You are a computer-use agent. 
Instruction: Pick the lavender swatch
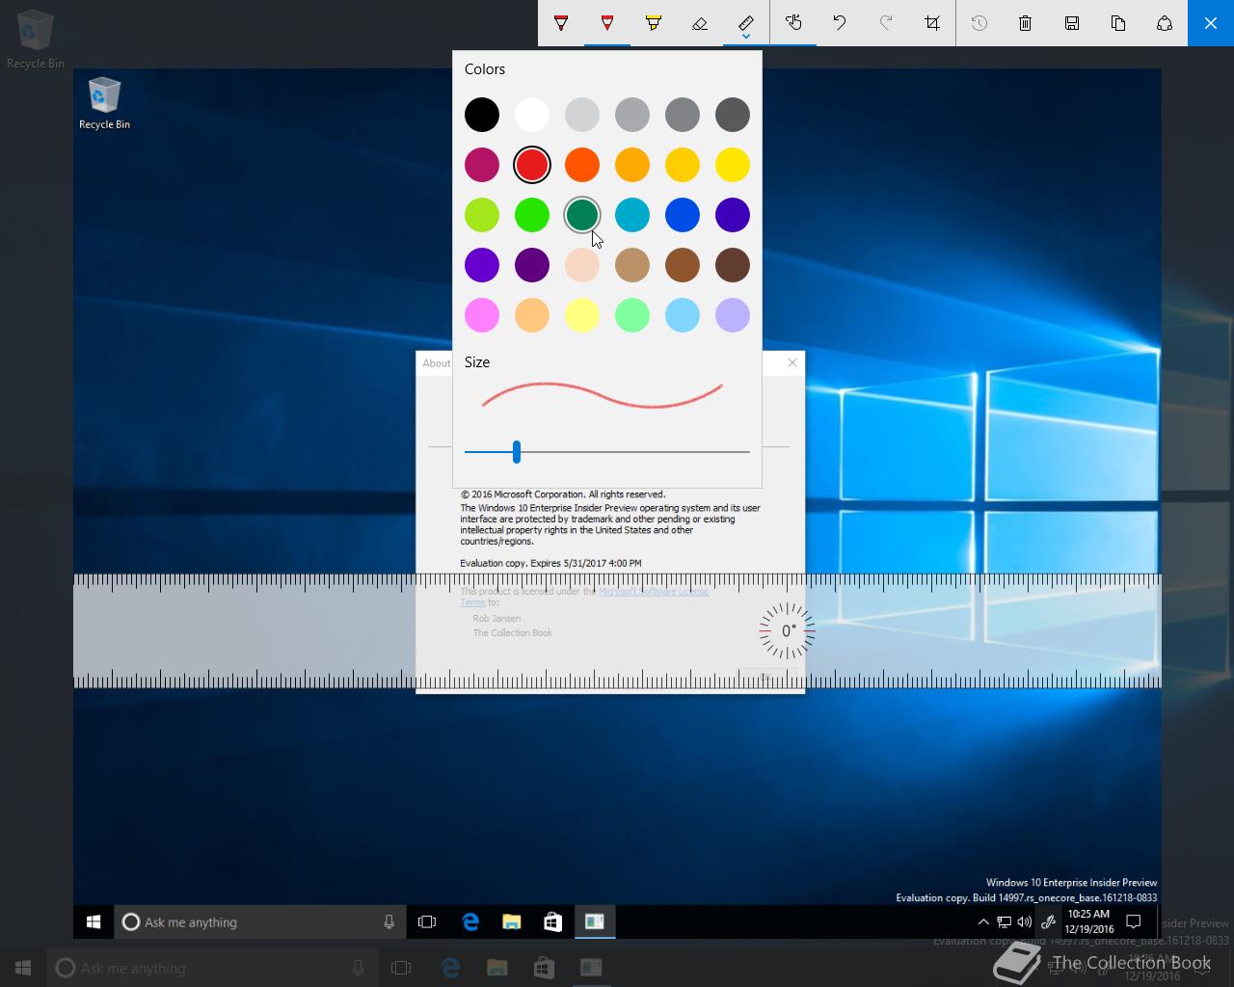[733, 315]
